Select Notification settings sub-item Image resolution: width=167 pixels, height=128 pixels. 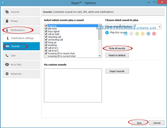tap(21, 38)
